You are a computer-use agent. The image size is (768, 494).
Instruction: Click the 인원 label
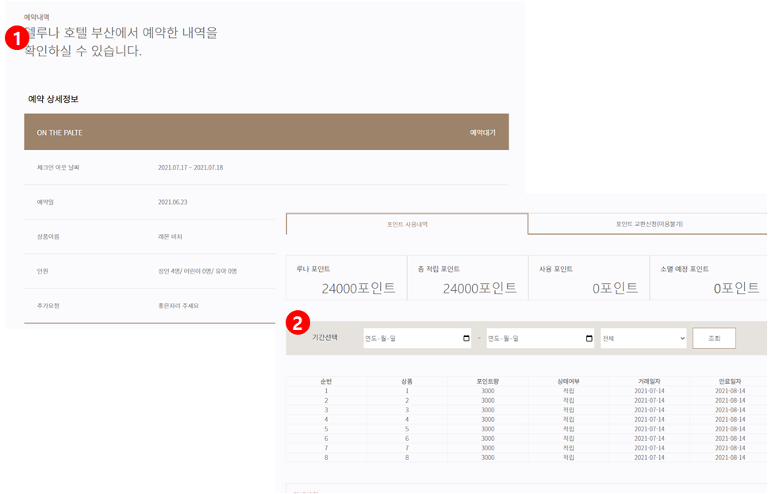tap(43, 271)
